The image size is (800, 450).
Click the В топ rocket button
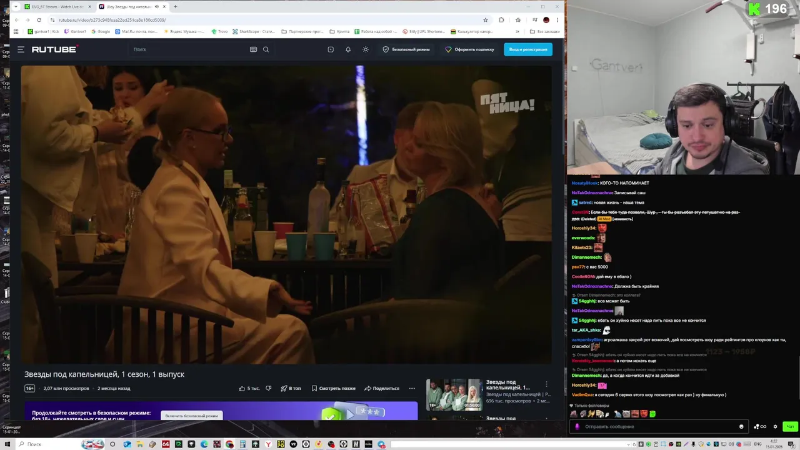291,388
